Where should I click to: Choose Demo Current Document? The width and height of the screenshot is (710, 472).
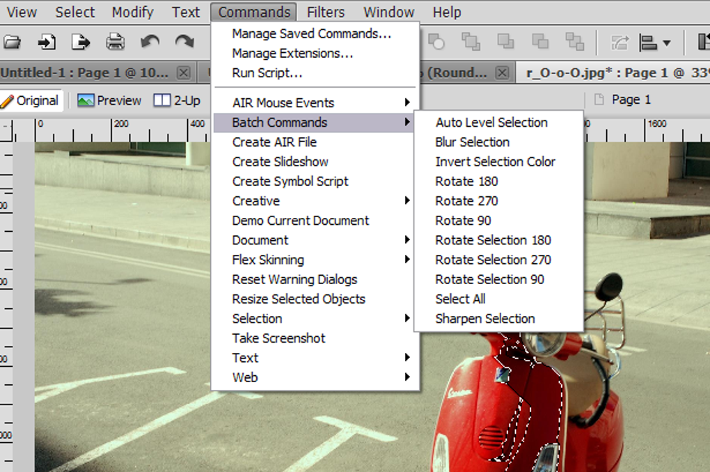[314, 221]
